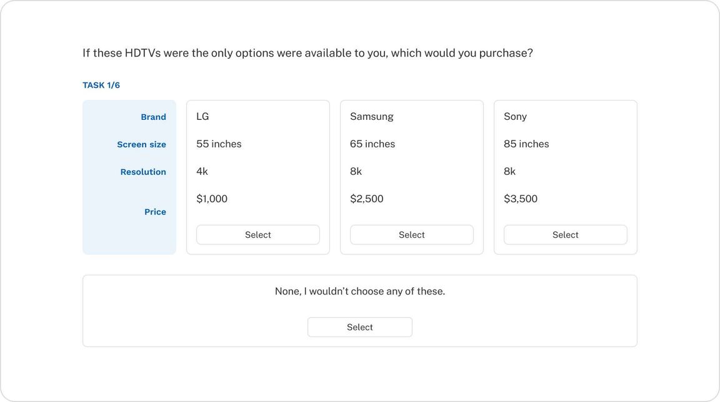The width and height of the screenshot is (720, 402).
Task: Select the LG HDTV option
Action: pyautogui.click(x=257, y=235)
